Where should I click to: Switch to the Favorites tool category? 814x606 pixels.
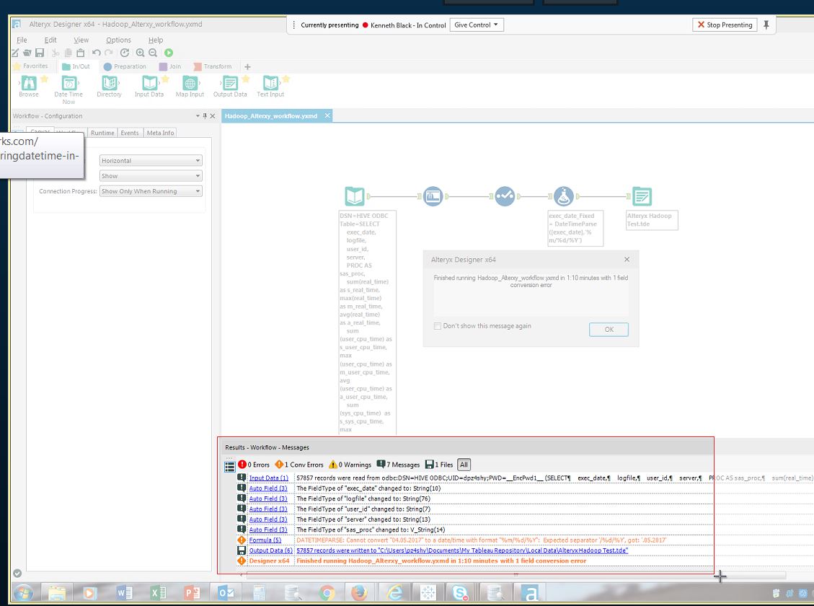pyautogui.click(x=30, y=66)
